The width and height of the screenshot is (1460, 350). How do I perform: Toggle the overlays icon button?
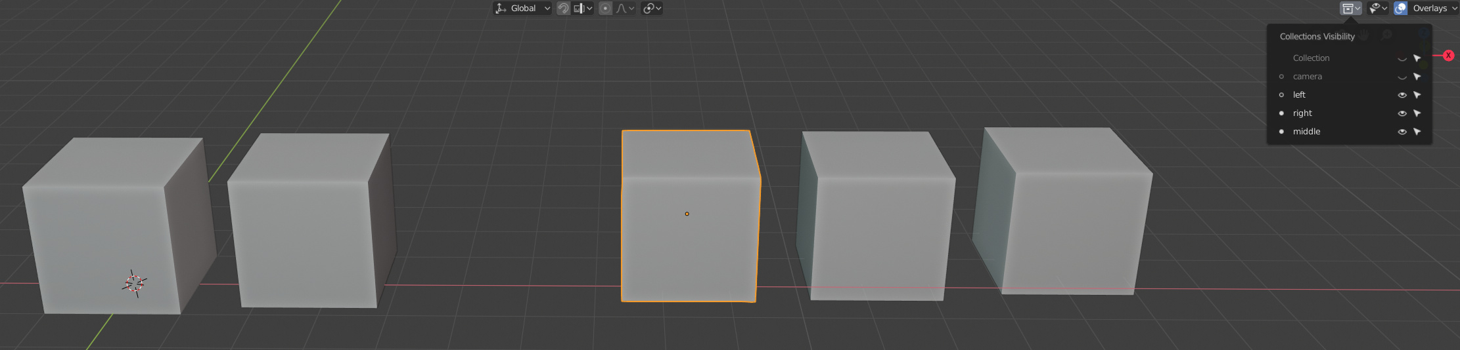click(x=1400, y=8)
